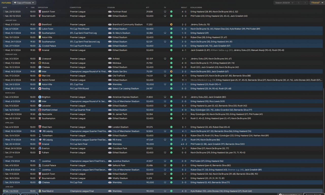Sort by the GOALSCORERS column header

[x=196, y=7]
